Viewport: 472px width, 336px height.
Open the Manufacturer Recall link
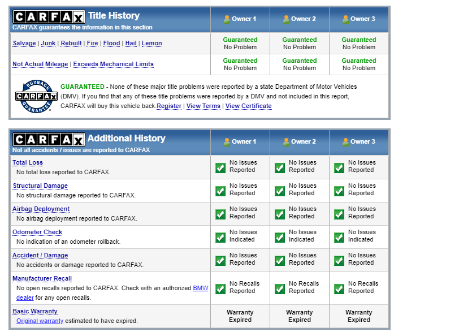point(42,278)
